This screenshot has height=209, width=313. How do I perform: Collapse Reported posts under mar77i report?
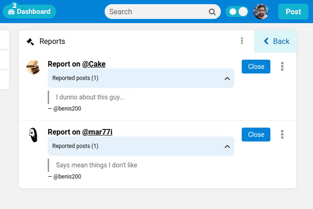click(227, 147)
